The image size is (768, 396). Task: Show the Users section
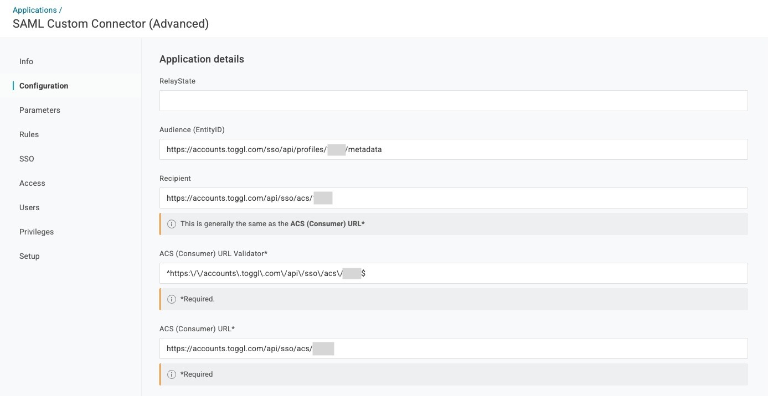(x=29, y=207)
